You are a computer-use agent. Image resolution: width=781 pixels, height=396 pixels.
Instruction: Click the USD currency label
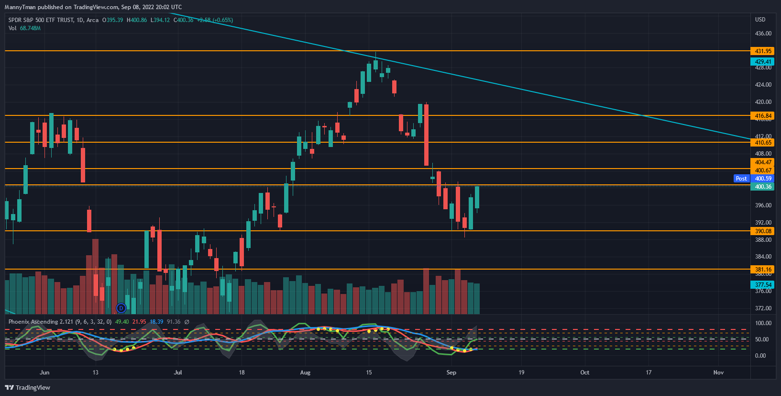[x=760, y=20]
